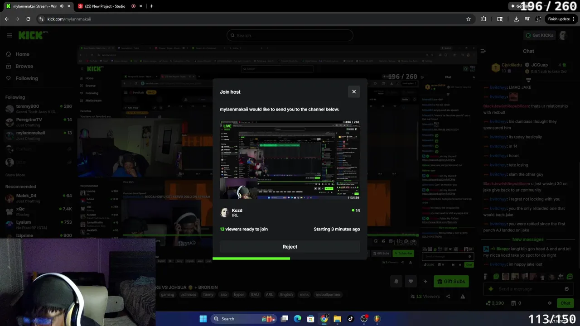
Task: Open Iziprime recommended channel
Action: [x=39, y=235]
